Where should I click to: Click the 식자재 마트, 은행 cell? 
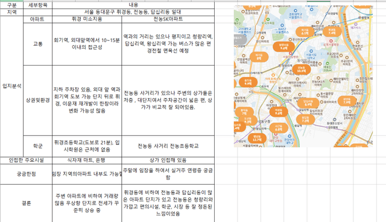[x=87, y=161]
